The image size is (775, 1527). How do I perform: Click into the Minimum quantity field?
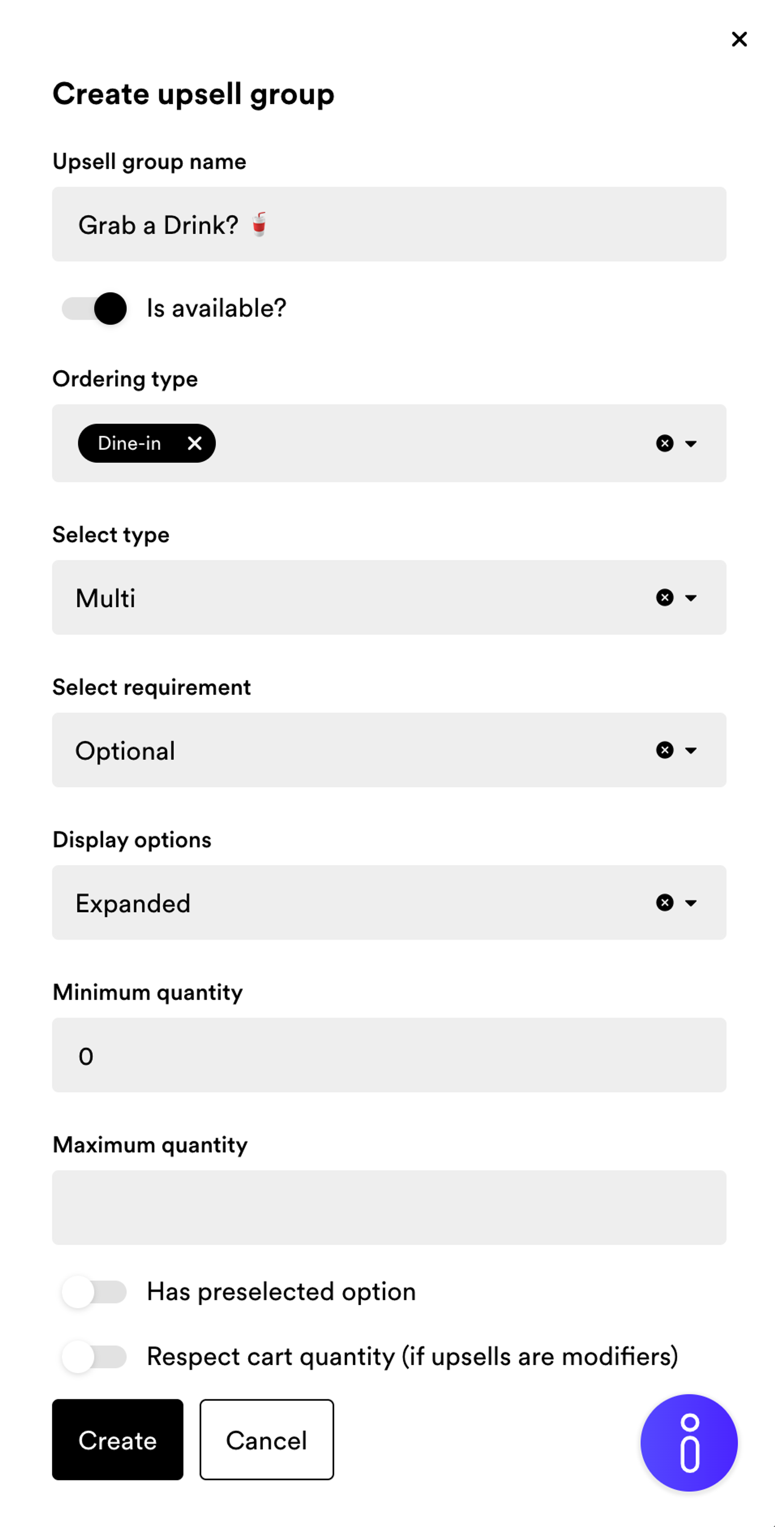(x=388, y=1055)
